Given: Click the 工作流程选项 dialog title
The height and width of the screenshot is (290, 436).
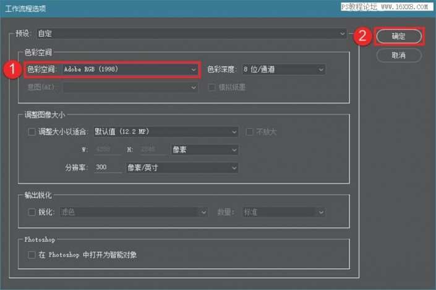Looking at the screenshot, I should (x=25, y=9).
